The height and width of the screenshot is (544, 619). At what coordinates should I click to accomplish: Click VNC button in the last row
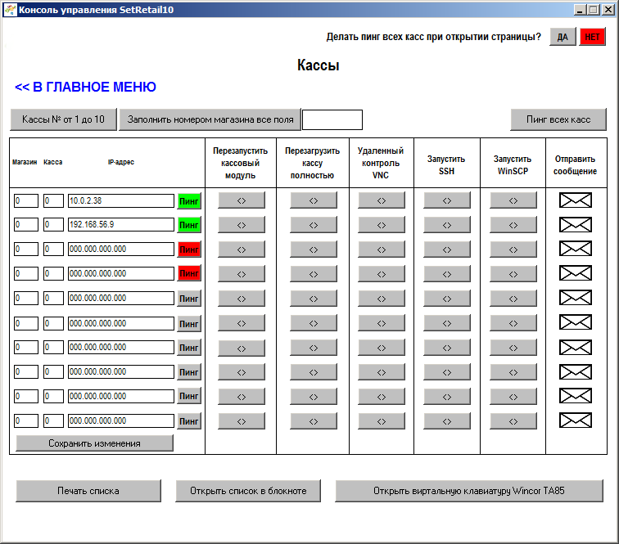(382, 421)
